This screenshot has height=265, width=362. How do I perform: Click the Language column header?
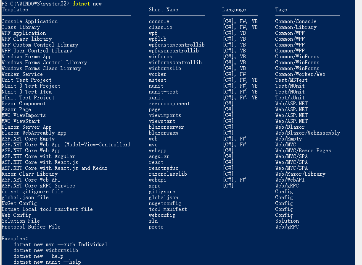pyautogui.click(x=234, y=10)
